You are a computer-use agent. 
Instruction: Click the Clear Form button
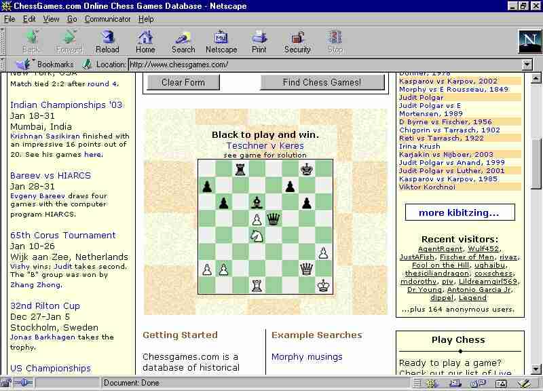click(x=183, y=82)
